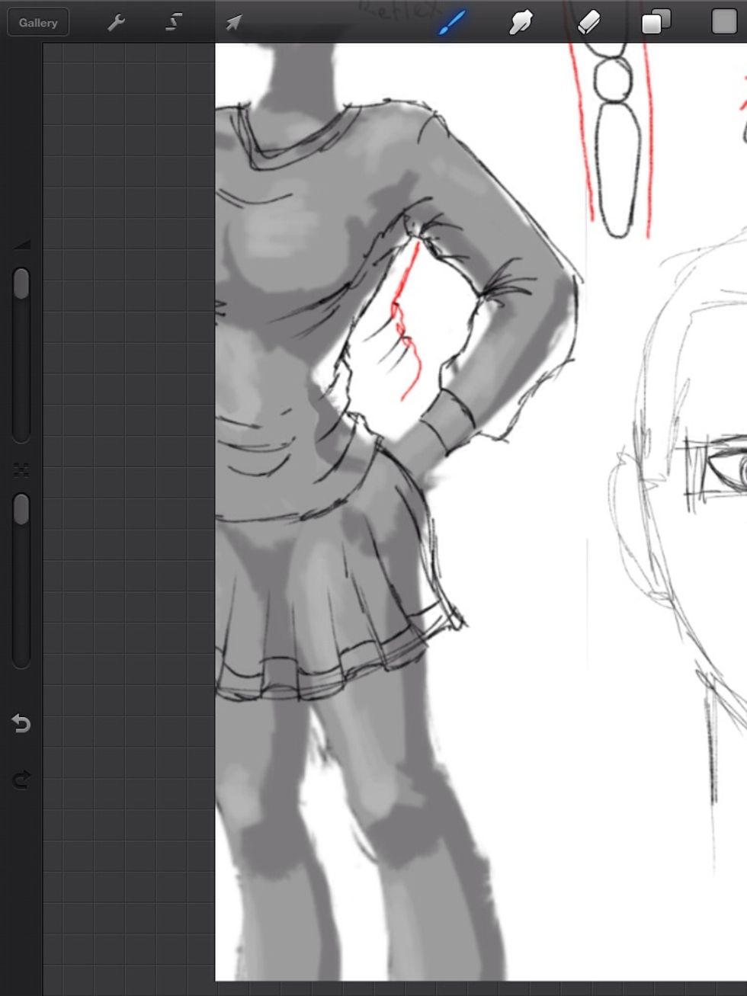The image size is (747, 996).
Task: Choose the Smudge finger tool
Action: click(520, 23)
